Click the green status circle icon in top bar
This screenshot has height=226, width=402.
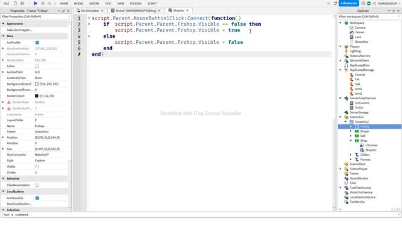pos(369,3)
